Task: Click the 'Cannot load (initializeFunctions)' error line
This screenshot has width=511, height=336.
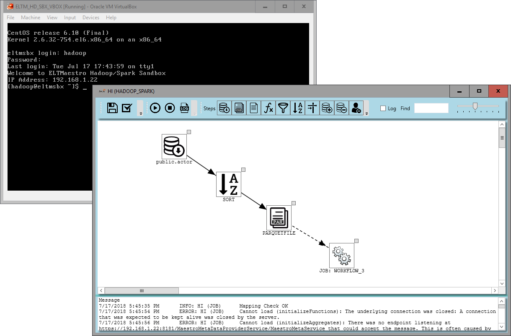Action: click(297, 314)
